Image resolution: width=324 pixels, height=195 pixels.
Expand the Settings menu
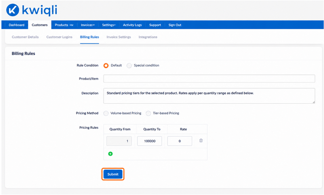coord(108,25)
